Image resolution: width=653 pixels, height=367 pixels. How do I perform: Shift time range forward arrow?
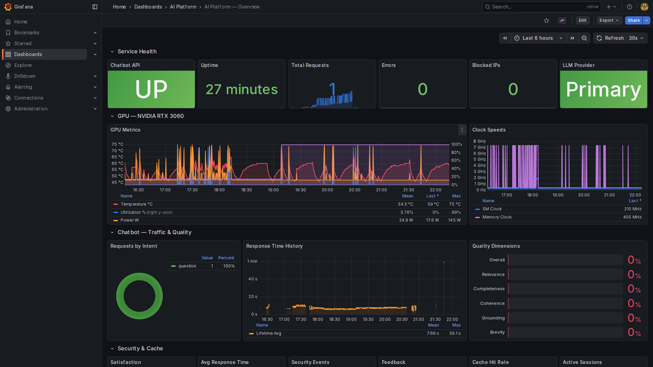point(572,38)
